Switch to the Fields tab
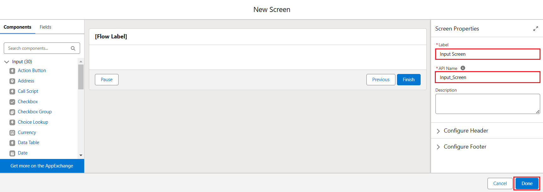 [x=45, y=27]
